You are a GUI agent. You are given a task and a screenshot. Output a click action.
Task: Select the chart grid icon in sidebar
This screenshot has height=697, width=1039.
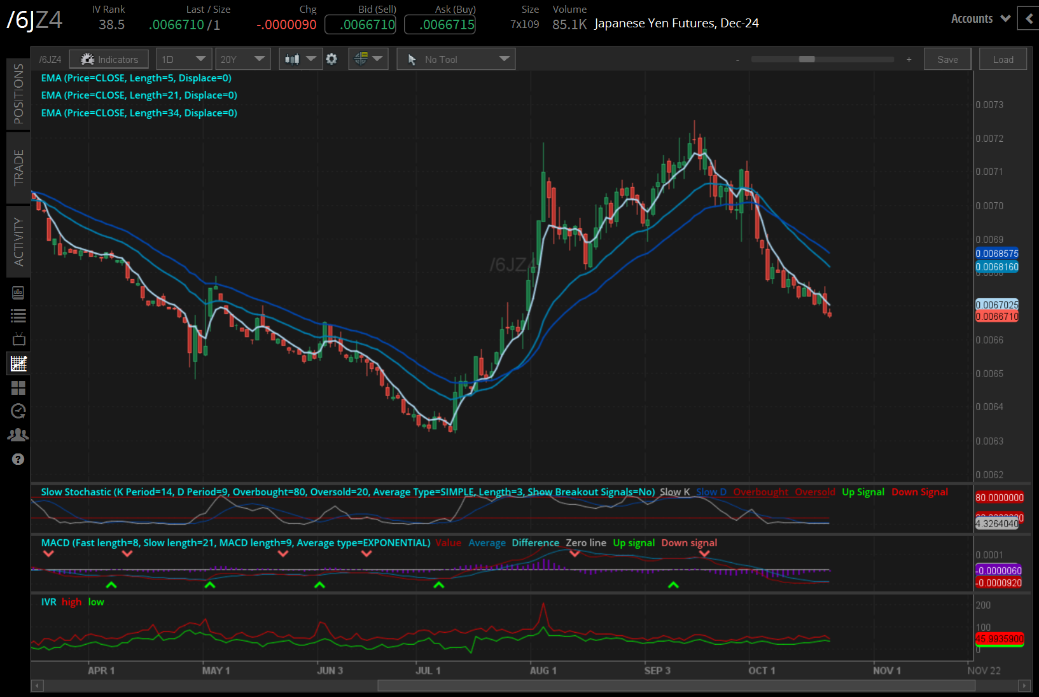(18, 364)
